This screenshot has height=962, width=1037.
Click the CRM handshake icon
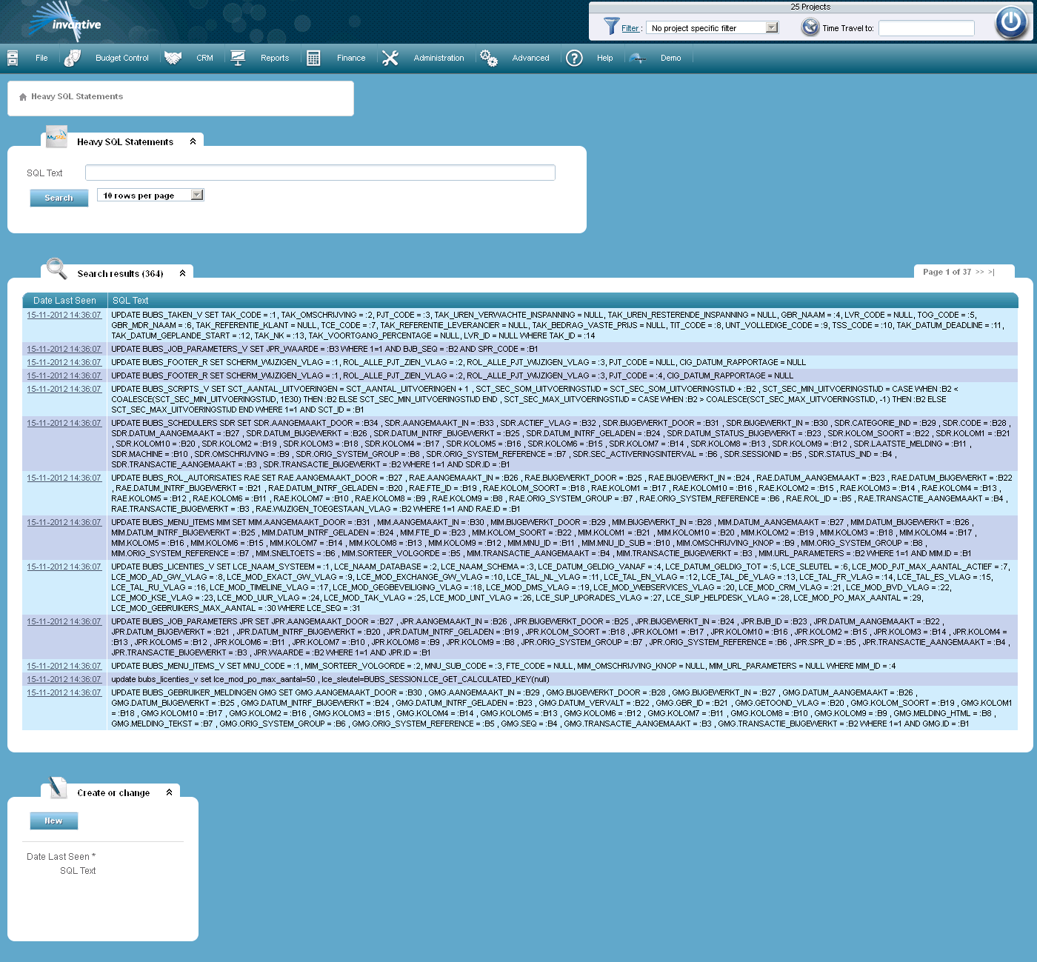pyautogui.click(x=173, y=58)
